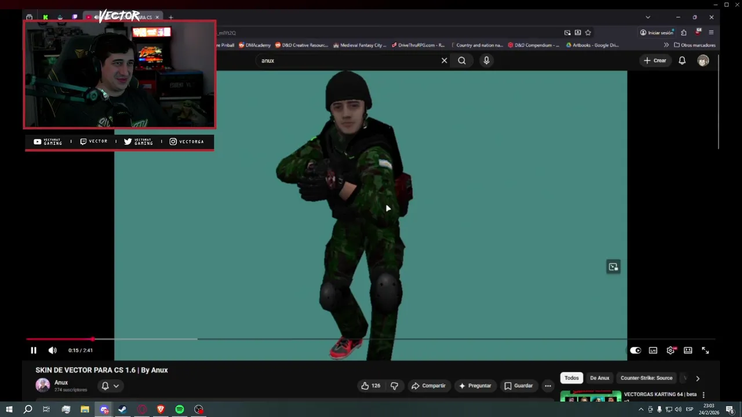Image resolution: width=742 pixels, height=417 pixels.
Task: Select the De Anux filter chip
Action: coord(599,378)
